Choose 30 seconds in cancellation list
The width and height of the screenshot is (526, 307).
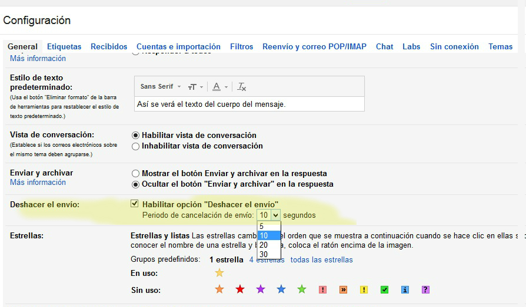click(x=264, y=254)
